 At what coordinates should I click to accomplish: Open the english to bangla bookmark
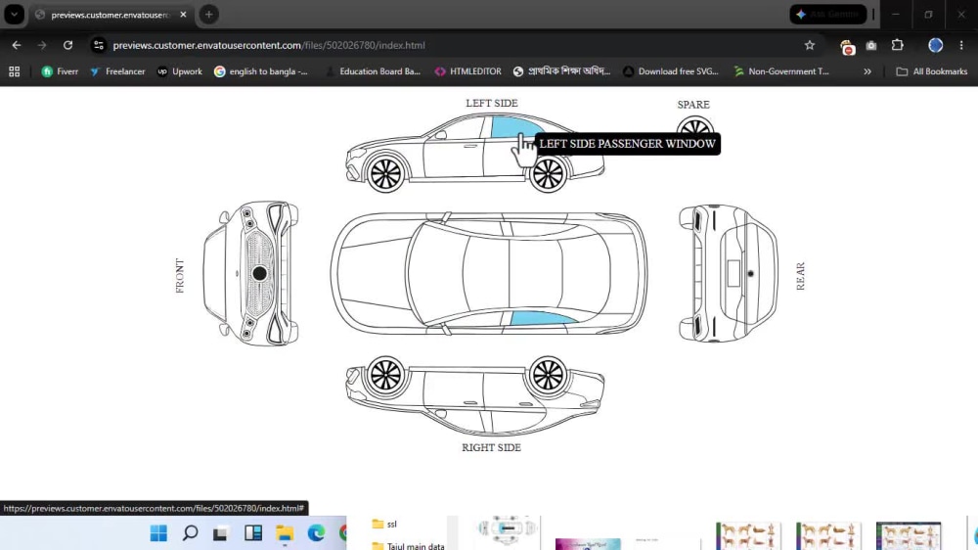point(261,71)
